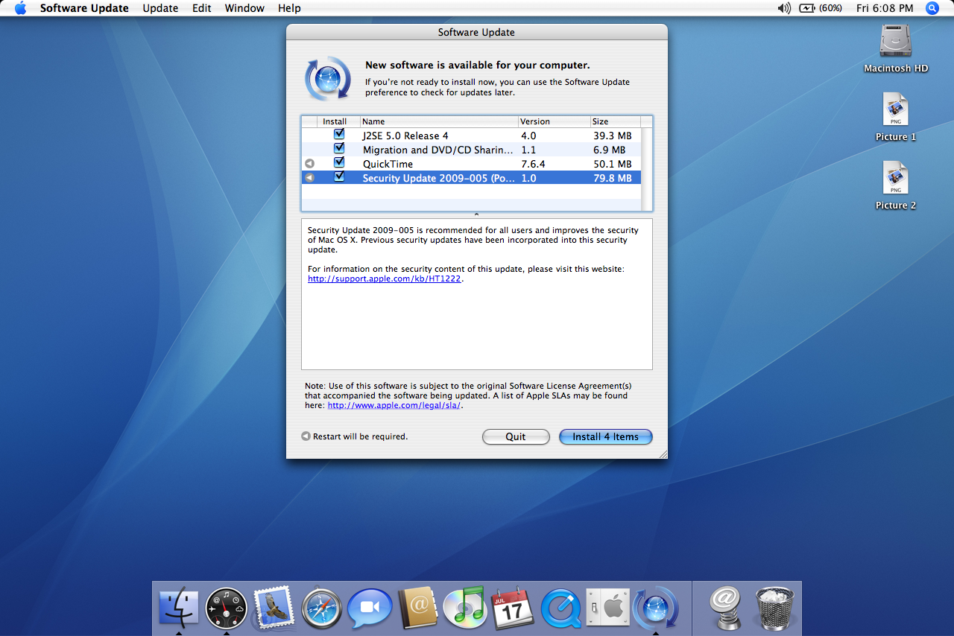The height and width of the screenshot is (636, 954).
Task: Click the Software Update window title bar
Action: [x=476, y=32]
